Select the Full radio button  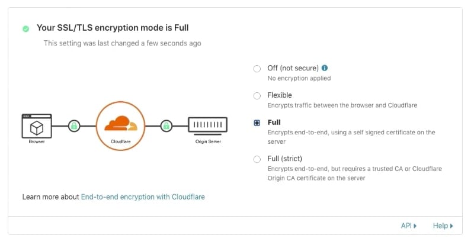257,123
